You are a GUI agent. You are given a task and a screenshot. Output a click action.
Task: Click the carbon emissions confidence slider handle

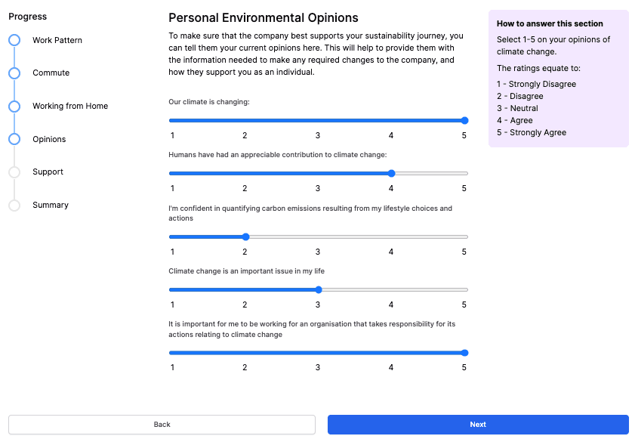click(245, 237)
